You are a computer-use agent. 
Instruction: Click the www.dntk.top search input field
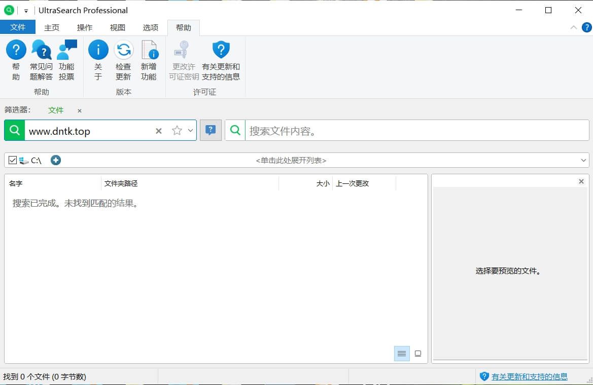click(89, 131)
